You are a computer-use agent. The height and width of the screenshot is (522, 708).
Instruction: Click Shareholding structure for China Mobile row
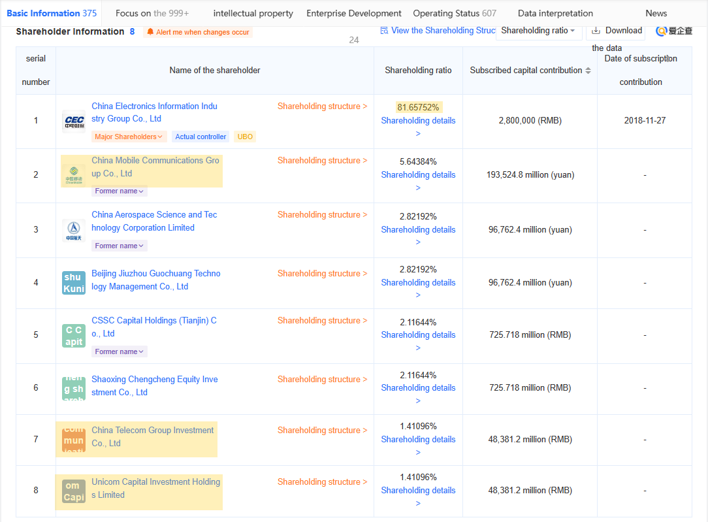click(323, 160)
